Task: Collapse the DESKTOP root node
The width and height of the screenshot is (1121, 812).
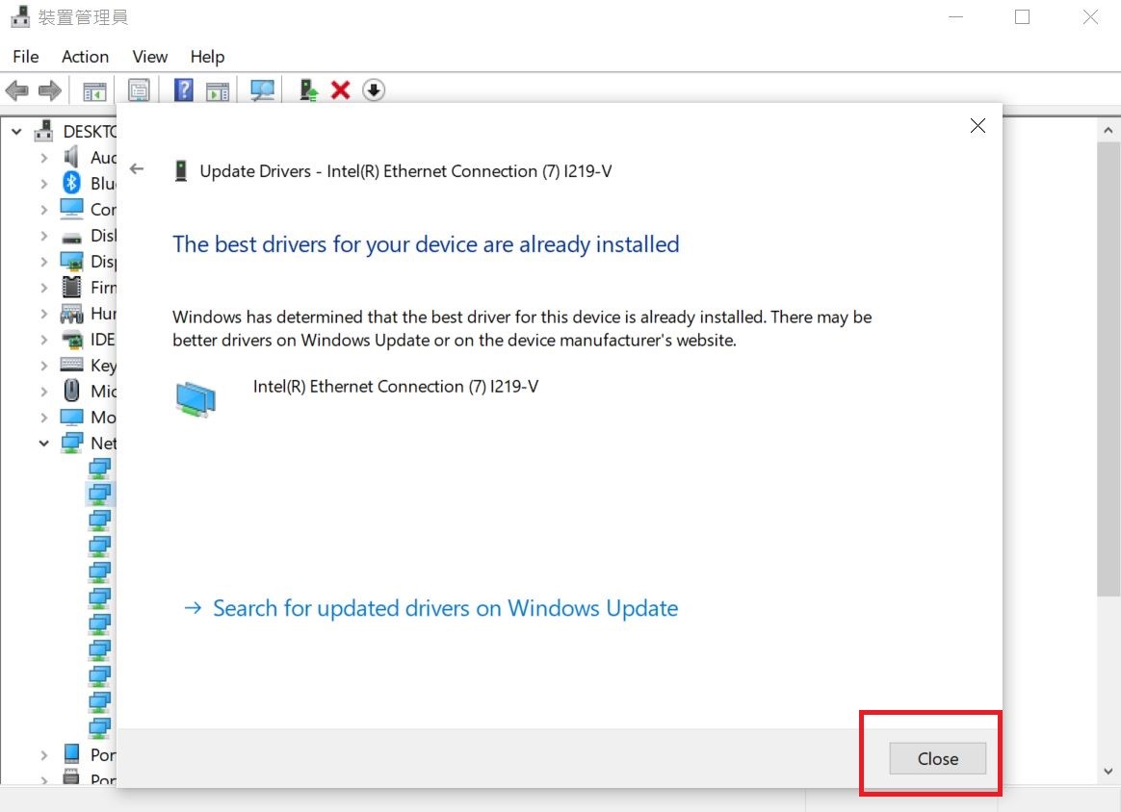Action: [16, 132]
